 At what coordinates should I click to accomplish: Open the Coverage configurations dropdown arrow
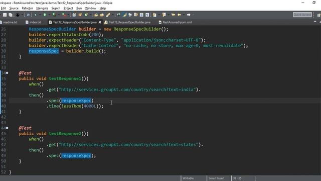59,15
